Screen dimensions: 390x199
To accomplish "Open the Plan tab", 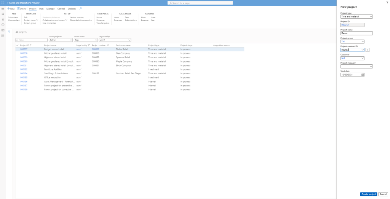I will [41, 9].
